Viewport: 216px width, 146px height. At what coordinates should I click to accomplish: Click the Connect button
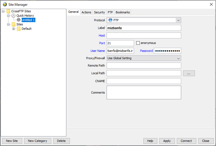186,141
